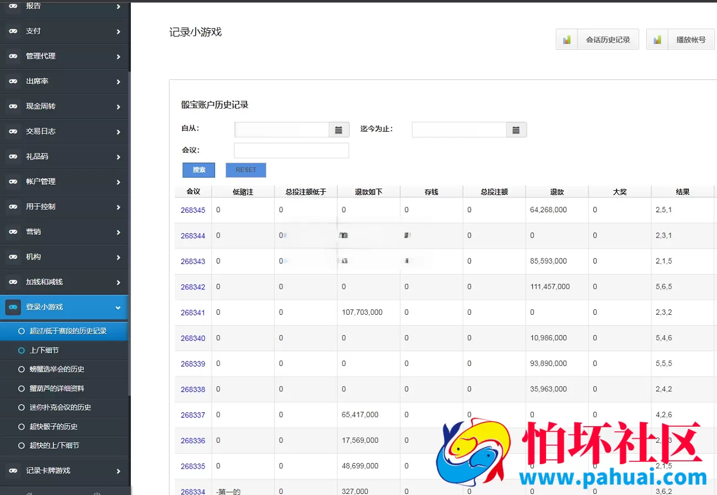Select the 上/下细节 submenu item
Viewport: 717px width, 495px height.
pos(64,351)
